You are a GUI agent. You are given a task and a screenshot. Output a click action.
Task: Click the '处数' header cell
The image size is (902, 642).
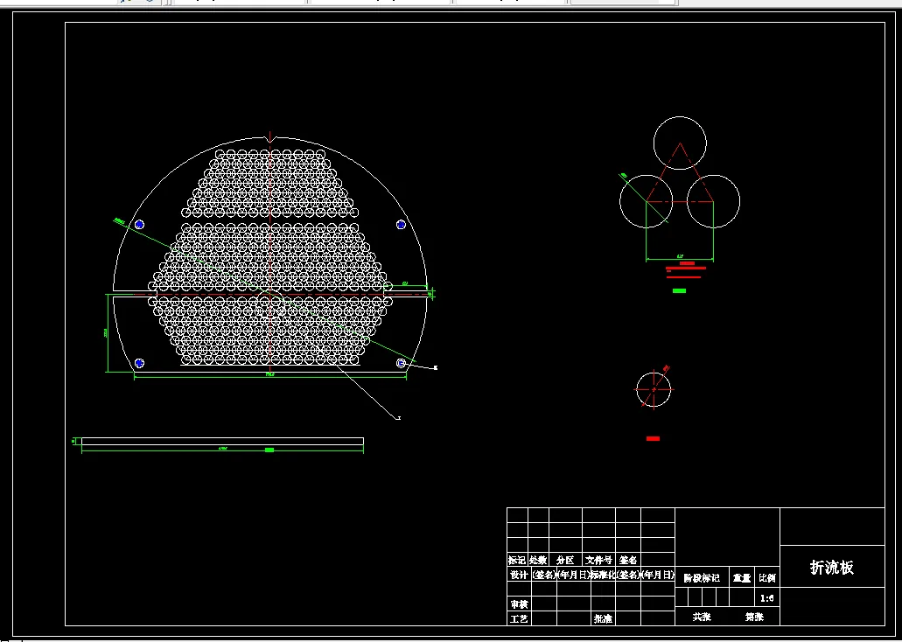538,560
